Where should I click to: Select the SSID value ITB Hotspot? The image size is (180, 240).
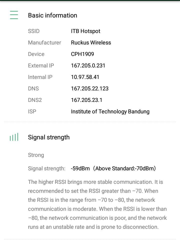85,31
